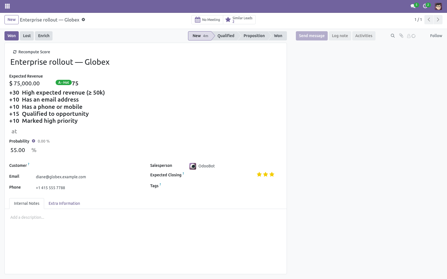Set priority to the second star
This screenshot has height=279, width=447.
[x=265, y=174]
